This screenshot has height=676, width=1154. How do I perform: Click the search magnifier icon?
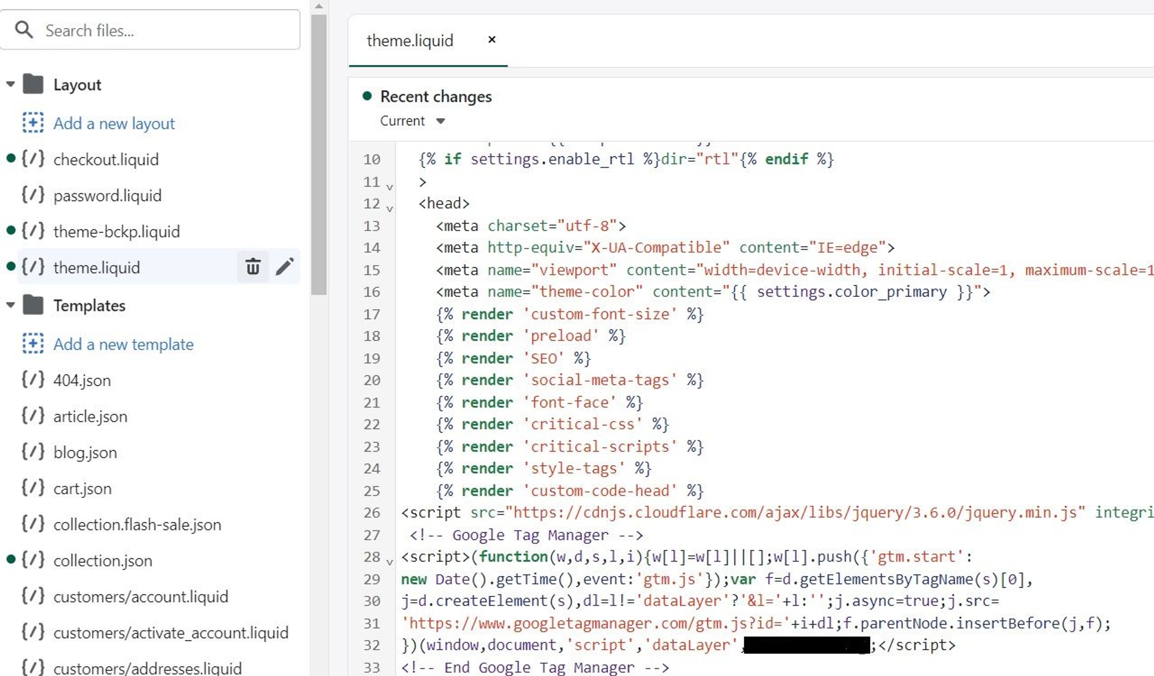click(24, 30)
